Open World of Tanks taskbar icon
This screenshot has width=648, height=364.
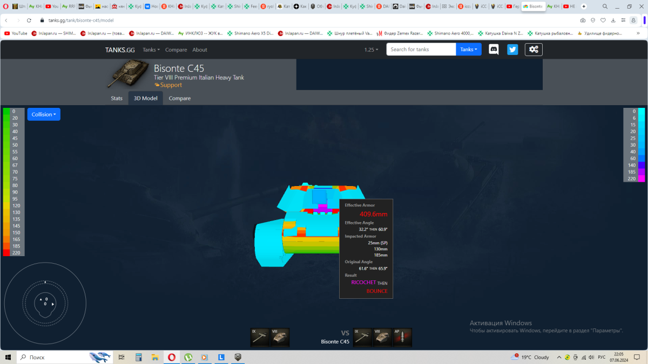pyautogui.click(x=238, y=357)
